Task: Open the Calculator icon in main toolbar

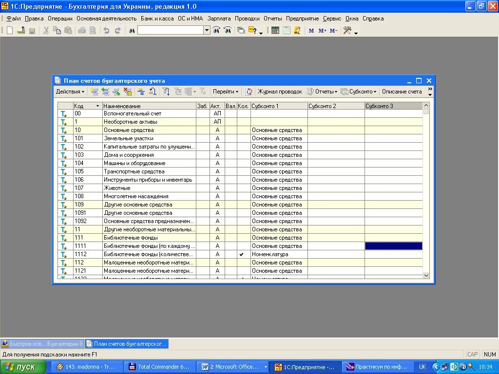Action: tap(275, 31)
